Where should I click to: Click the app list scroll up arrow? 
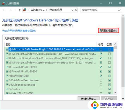point(115,44)
